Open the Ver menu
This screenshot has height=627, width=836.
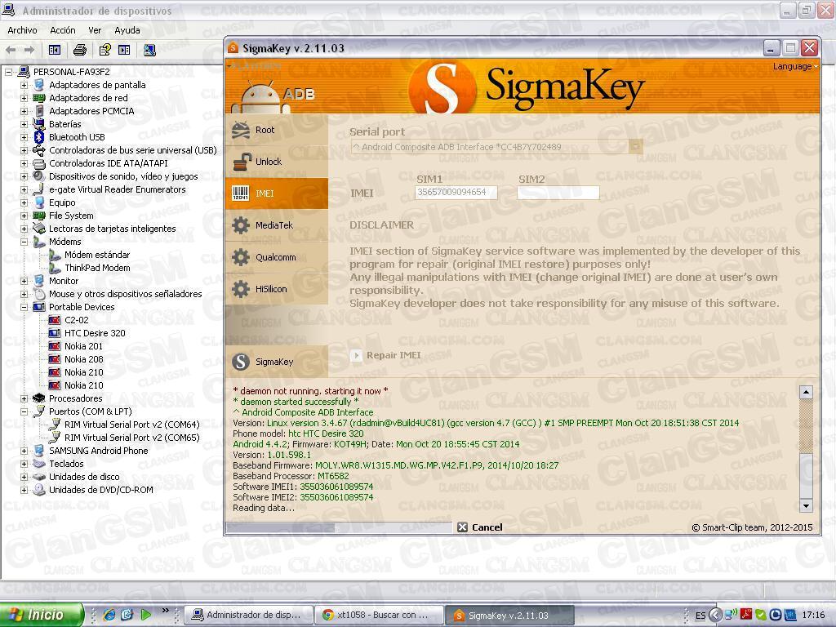pyautogui.click(x=95, y=30)
